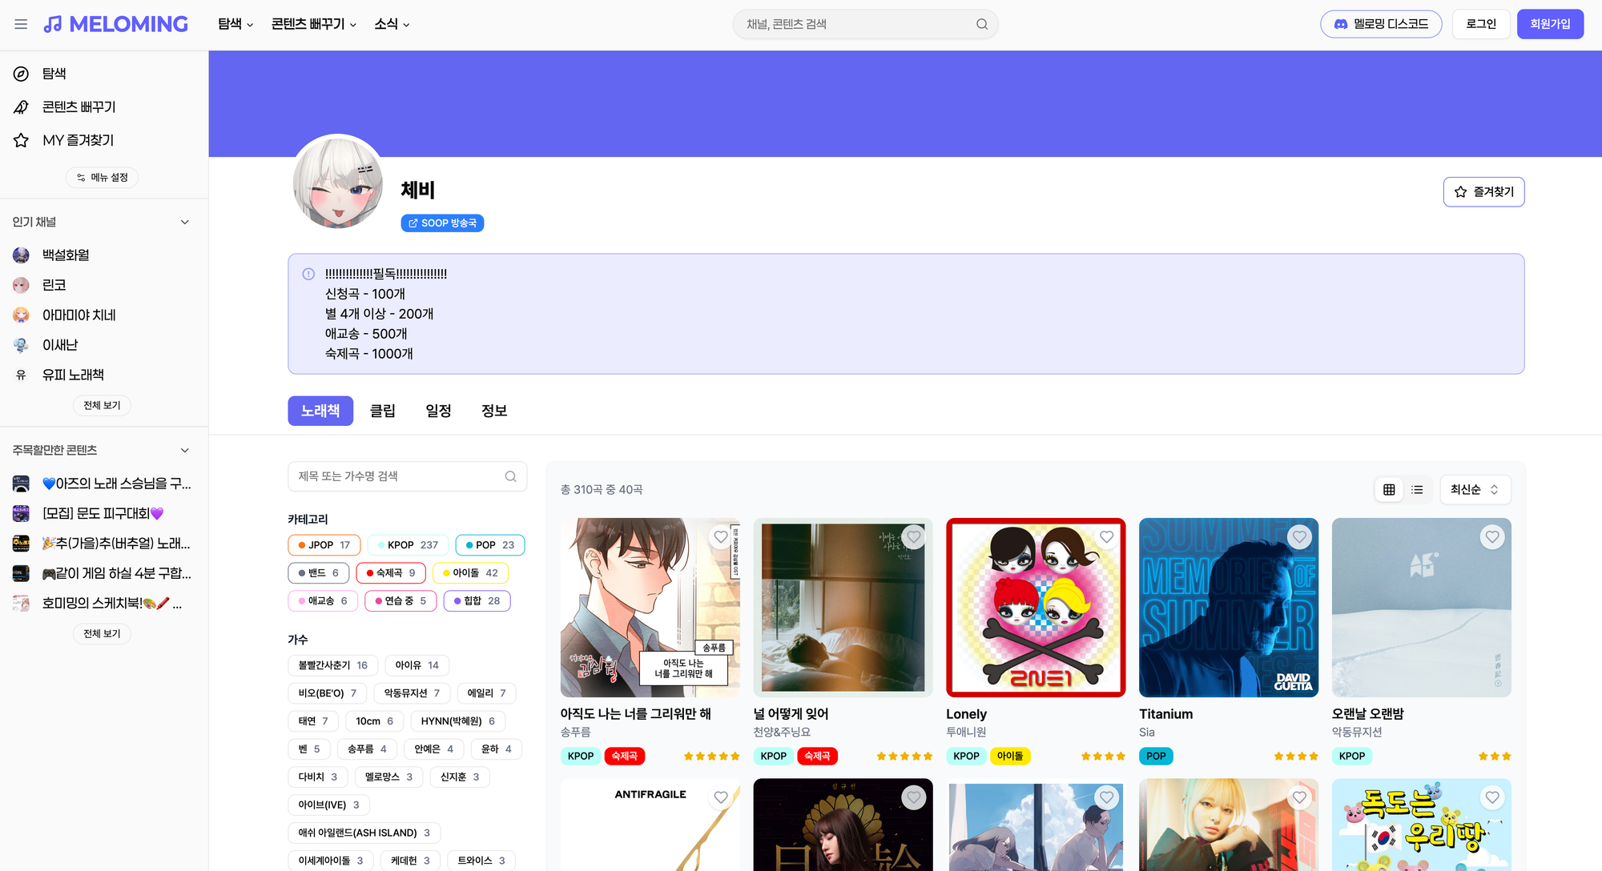The image size is (1602, 871).
Task: Open the 일정 tab
Action: (438, 411)
